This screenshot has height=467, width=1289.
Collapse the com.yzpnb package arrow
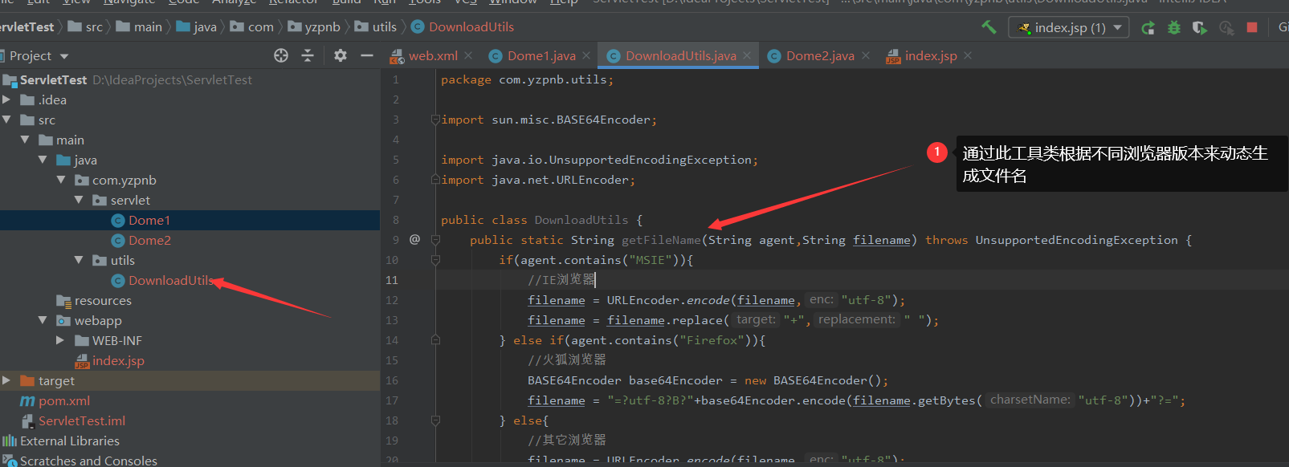(x=61, y=180)
